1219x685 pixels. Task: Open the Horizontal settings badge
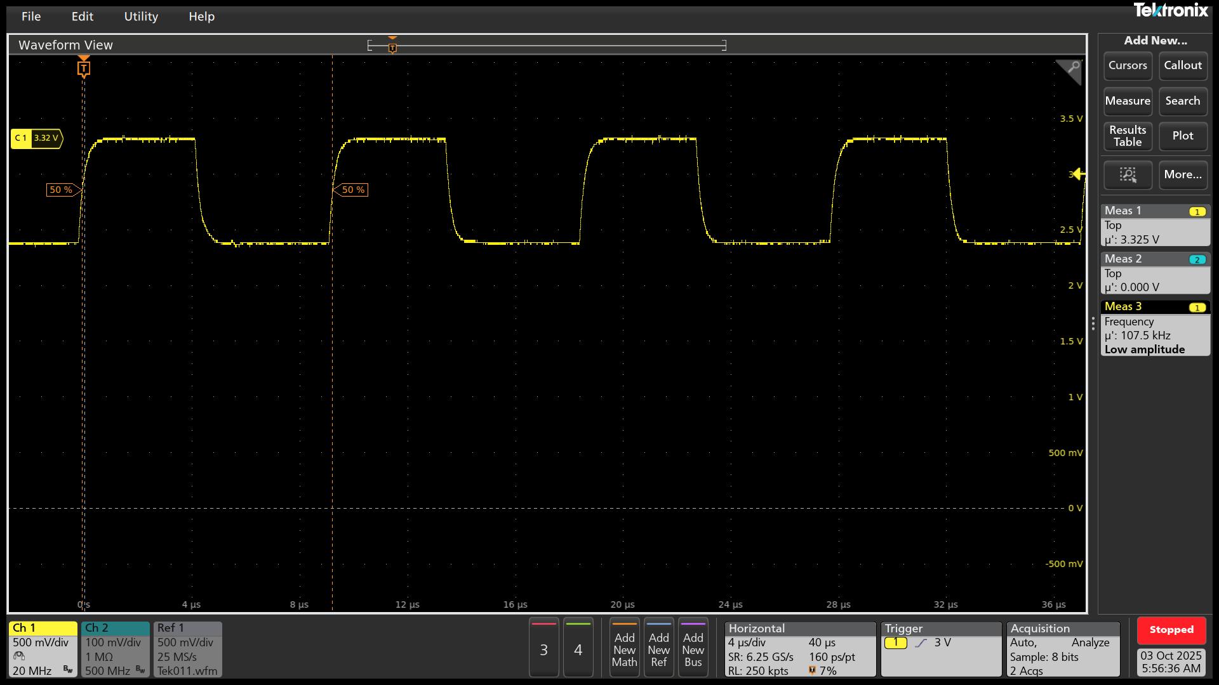click(800, 649)
